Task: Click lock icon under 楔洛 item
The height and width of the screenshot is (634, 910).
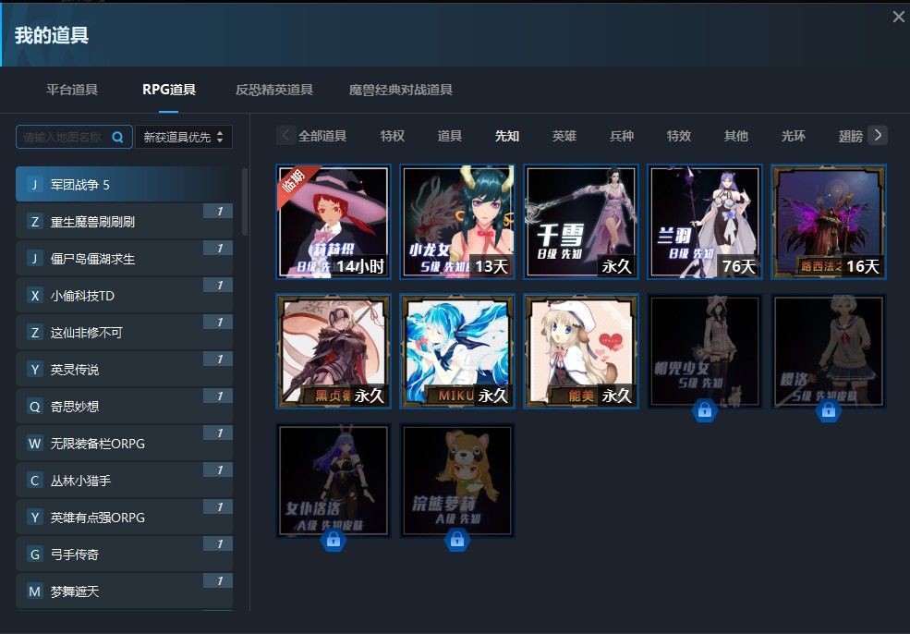Action: [x=829, y=411]
